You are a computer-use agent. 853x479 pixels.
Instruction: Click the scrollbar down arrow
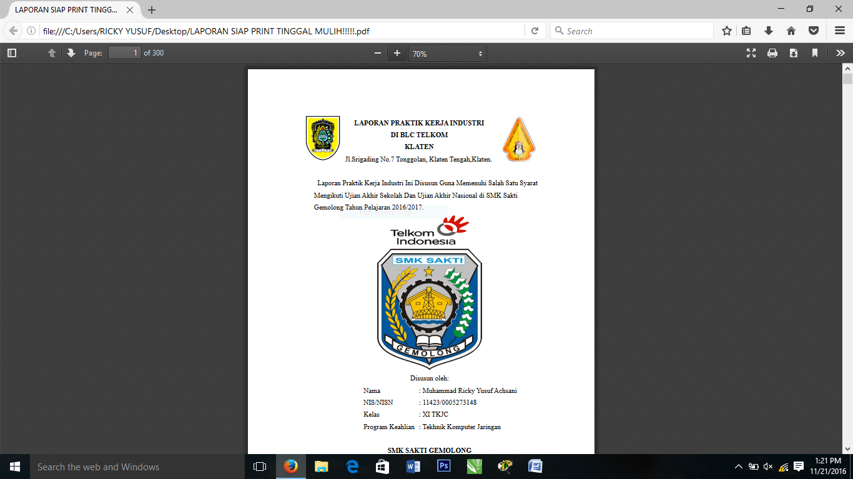pyautogui.click(x=847, y=448)
